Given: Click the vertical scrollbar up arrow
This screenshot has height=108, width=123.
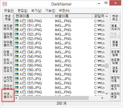Looking at the screenshot, I should (107, 16).
